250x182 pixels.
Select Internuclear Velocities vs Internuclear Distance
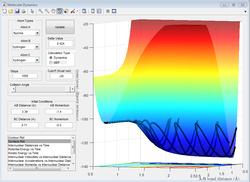40,157
